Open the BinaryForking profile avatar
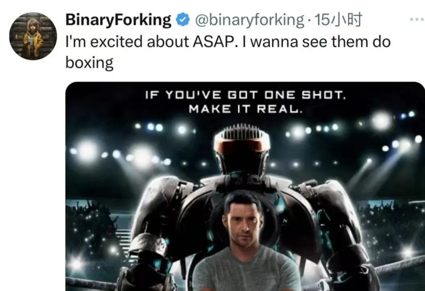The image size is (425, 291). pos(33,36)
